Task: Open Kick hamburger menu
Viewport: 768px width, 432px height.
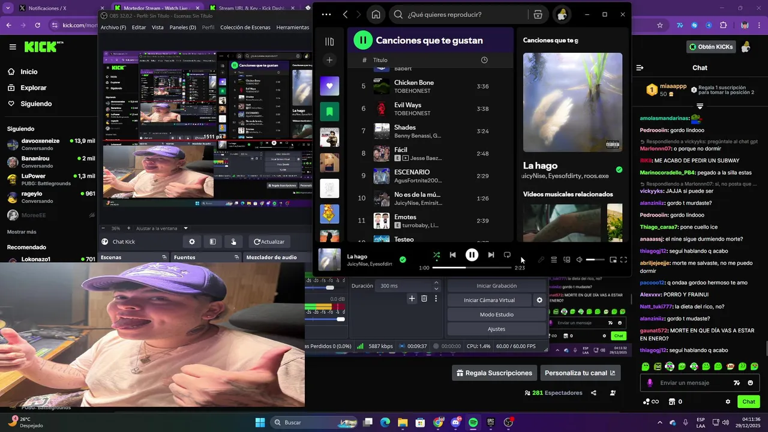Action: (13, 47)
